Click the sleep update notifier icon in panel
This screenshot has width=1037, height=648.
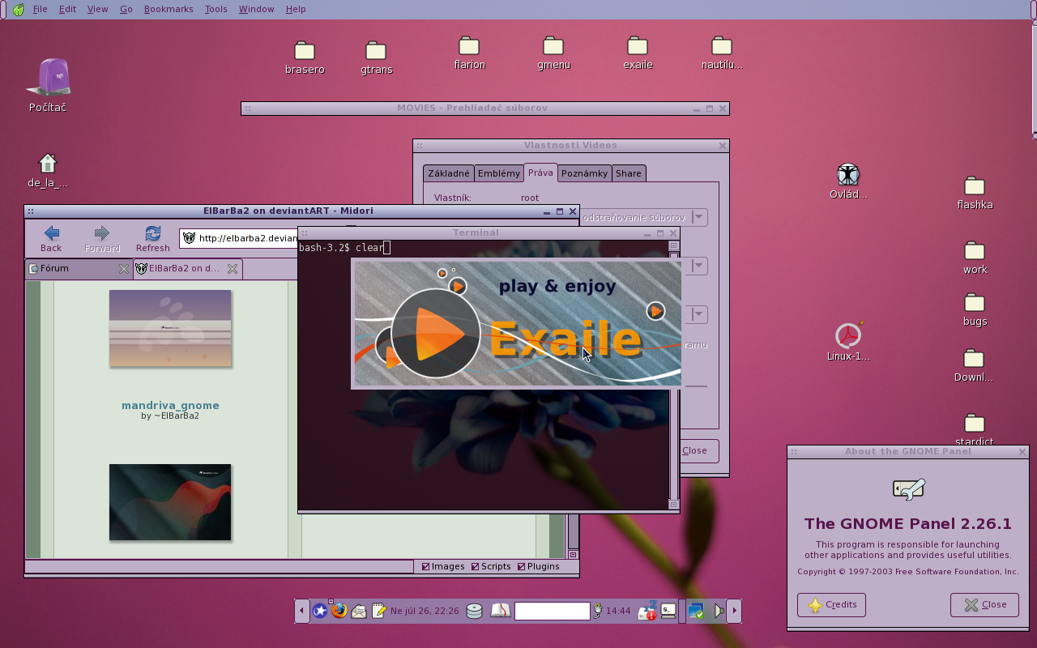tap(647, 611)
